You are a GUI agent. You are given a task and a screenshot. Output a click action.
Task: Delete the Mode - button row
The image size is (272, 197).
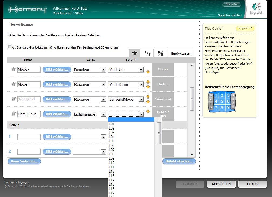click(x=14, y=70)
